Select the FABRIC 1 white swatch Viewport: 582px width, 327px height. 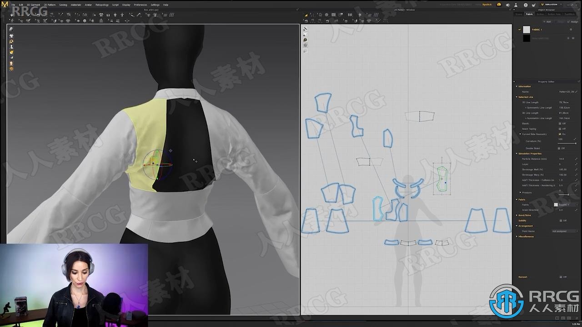click(x=527, y=30)
